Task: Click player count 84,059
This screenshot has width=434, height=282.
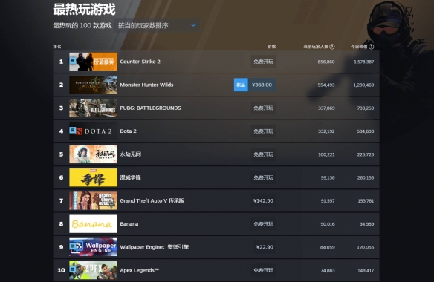Action: coord(328,247)
